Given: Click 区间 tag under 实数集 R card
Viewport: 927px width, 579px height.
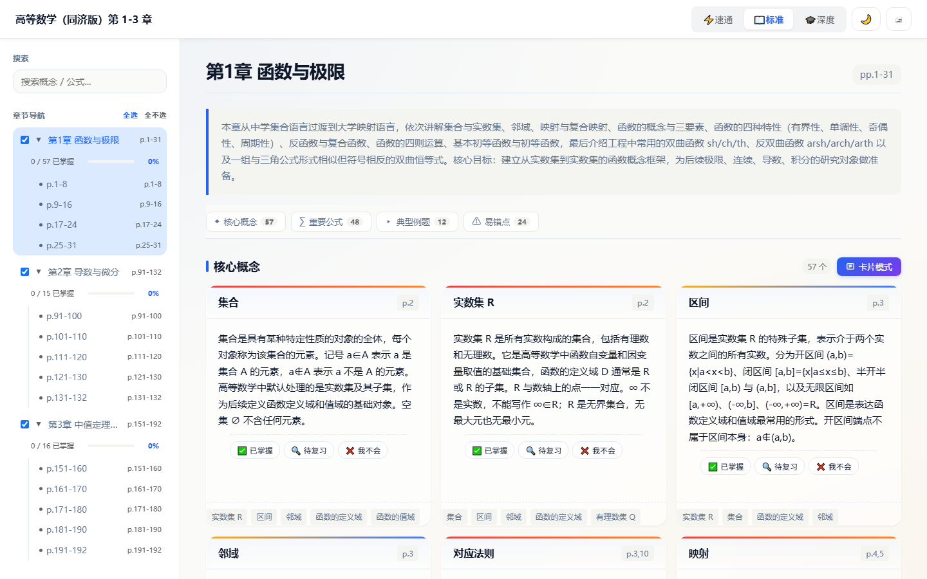Looking at the screenshot, I should tap(484, 517).
